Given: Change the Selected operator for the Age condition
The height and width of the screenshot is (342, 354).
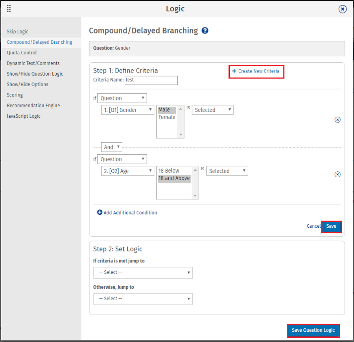Looking at the screenshot, I should [x=227, y=171].
